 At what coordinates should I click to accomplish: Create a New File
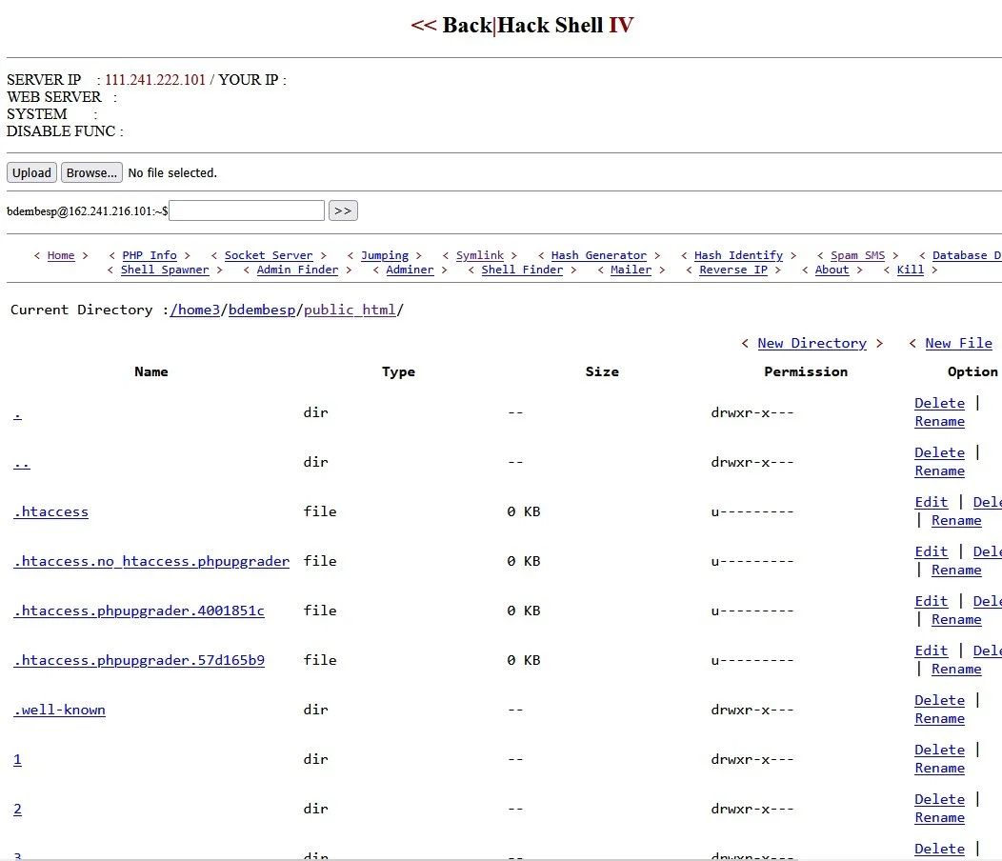coord(958,343)
